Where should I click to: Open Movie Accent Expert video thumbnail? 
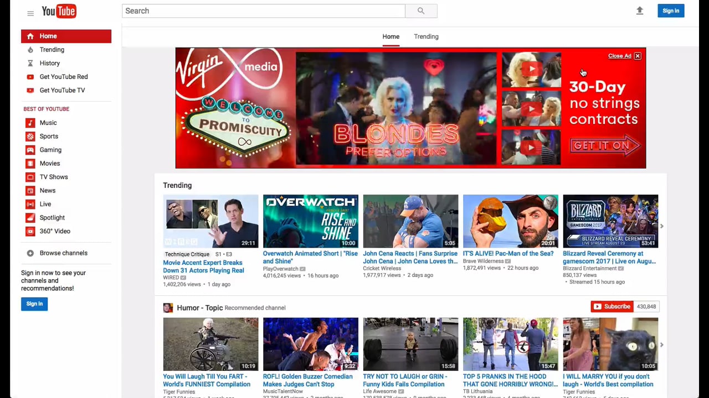pyautogui.click(x=210, y=221)
